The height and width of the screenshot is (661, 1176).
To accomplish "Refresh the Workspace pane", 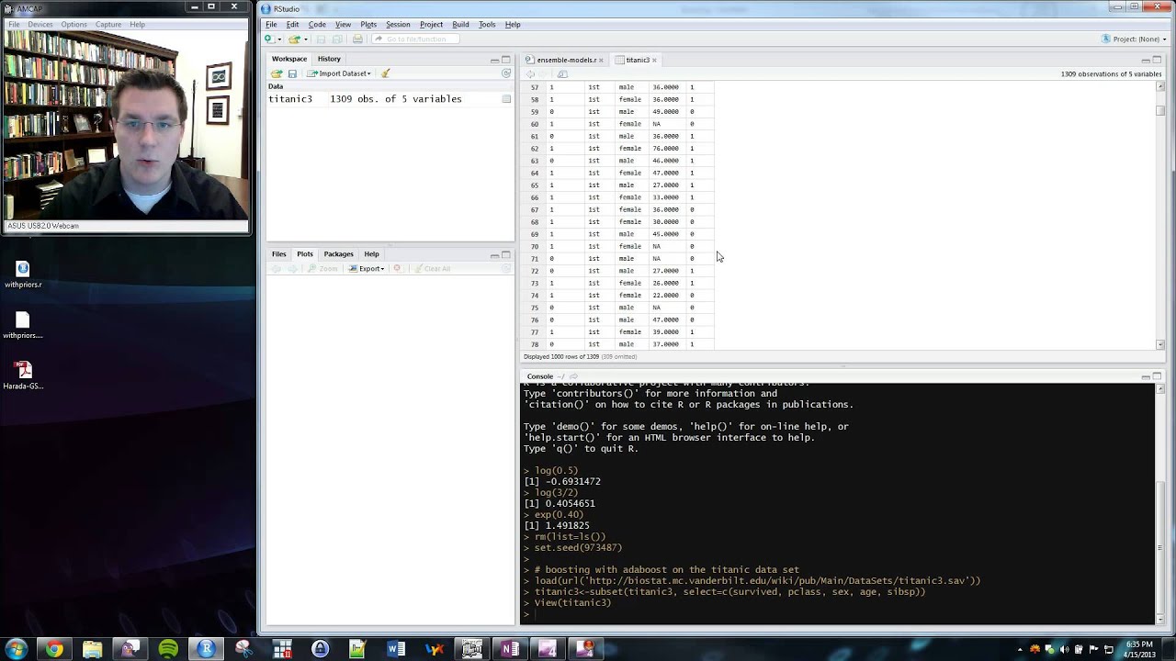I will (505, 73).
